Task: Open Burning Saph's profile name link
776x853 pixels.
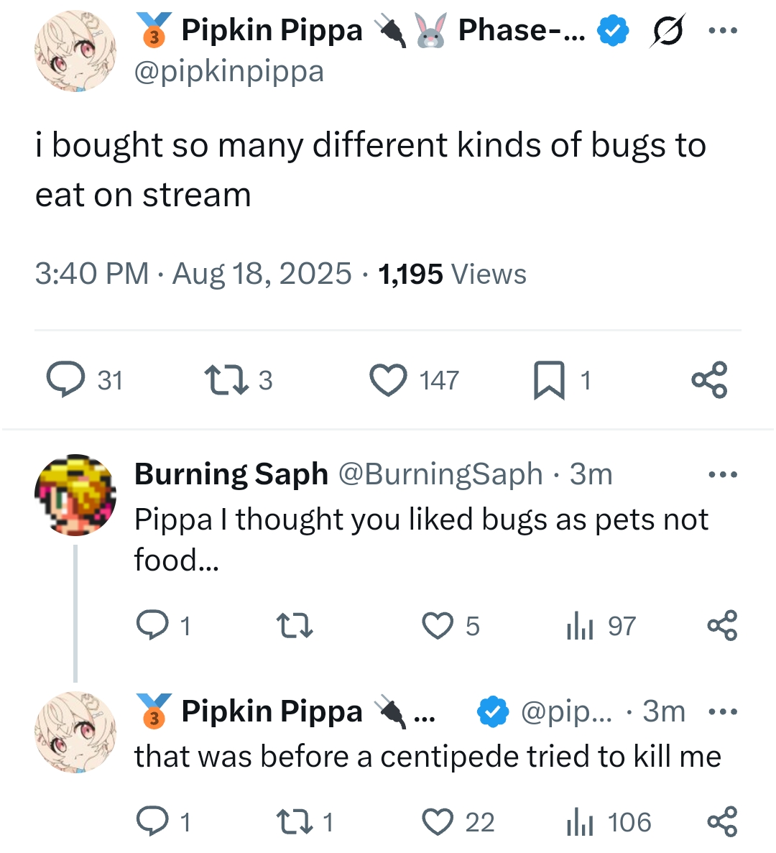Action: [x=231, y=474]
